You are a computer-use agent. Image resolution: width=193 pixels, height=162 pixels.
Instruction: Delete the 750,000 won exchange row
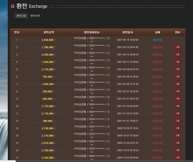click(x=177, y=77)
